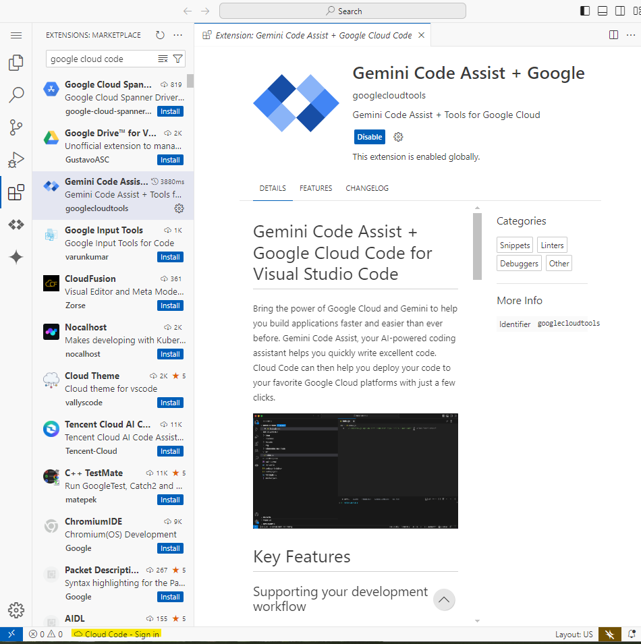Go forward with navigation arrow

coord(205,11)
